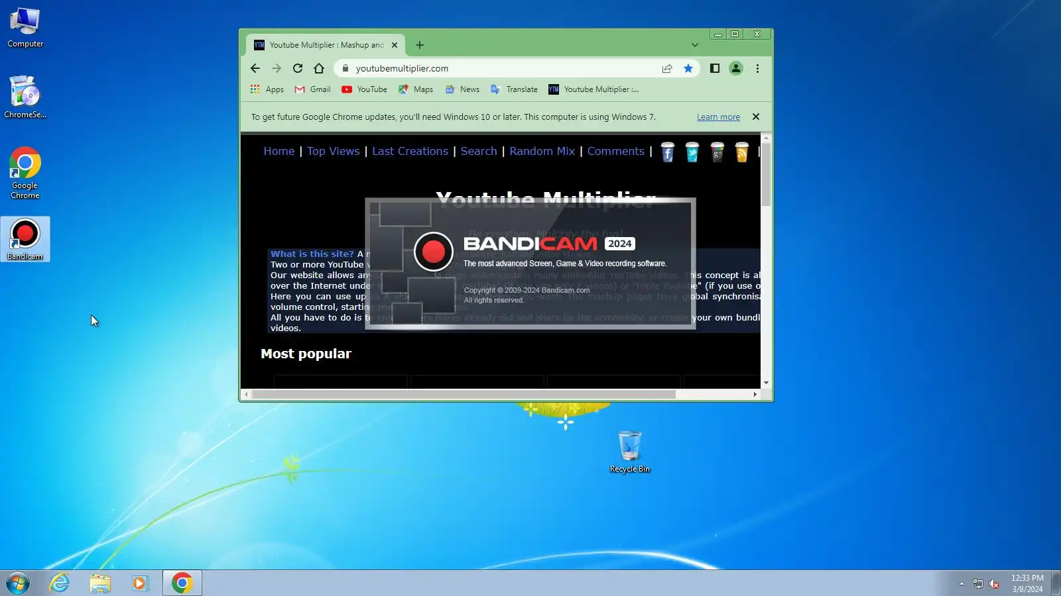Click the Most popular heading text

coord(306,354)
